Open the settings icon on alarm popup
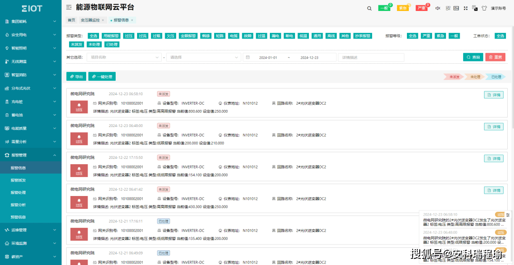 click(508, 215)
